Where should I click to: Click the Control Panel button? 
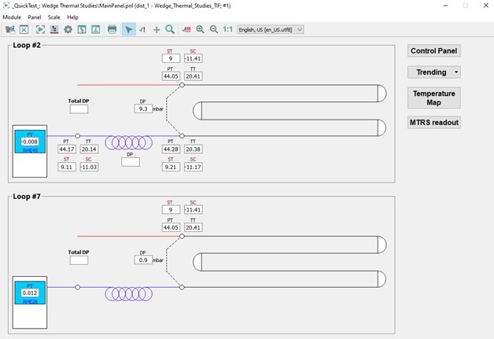point(434,51)
